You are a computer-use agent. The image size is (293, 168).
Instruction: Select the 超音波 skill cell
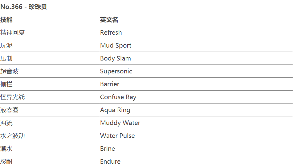[x=10, y=71]
